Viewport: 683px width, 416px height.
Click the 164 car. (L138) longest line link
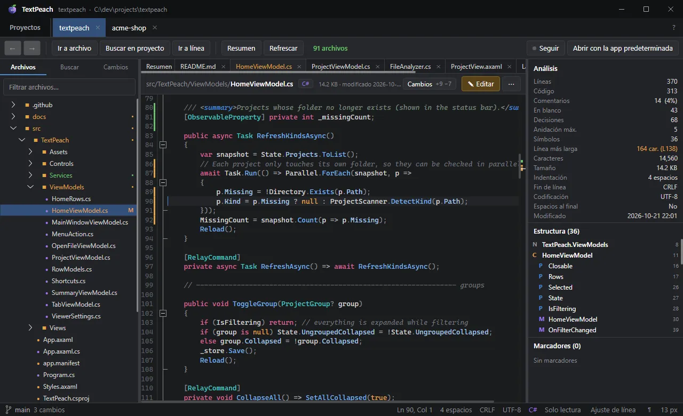tap(657, 149)
